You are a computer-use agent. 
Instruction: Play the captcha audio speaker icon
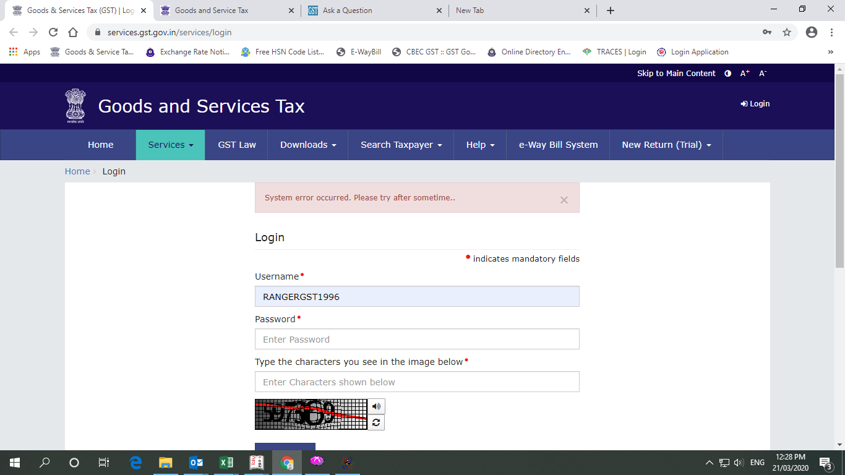click(376, 406)
